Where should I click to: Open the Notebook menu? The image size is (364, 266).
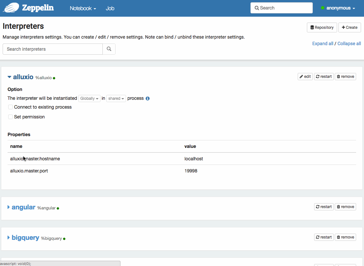(x=83, y=8)
